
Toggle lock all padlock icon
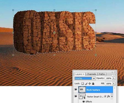coord(93,83)
